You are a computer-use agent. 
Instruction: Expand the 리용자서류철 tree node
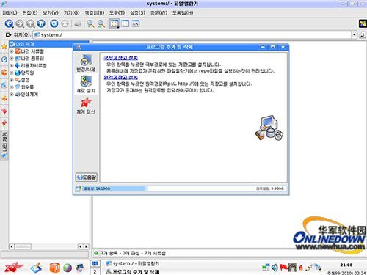click(12, 65)
